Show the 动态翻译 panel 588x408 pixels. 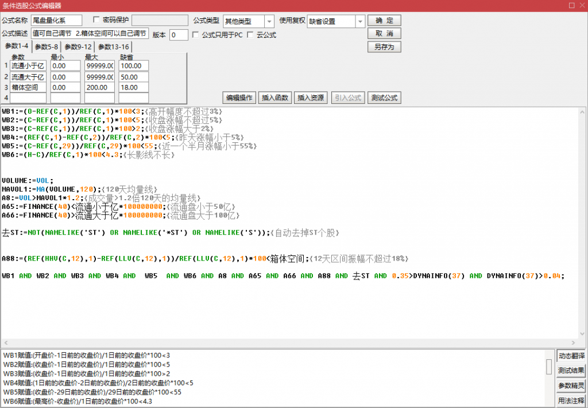tap(571, 356)
